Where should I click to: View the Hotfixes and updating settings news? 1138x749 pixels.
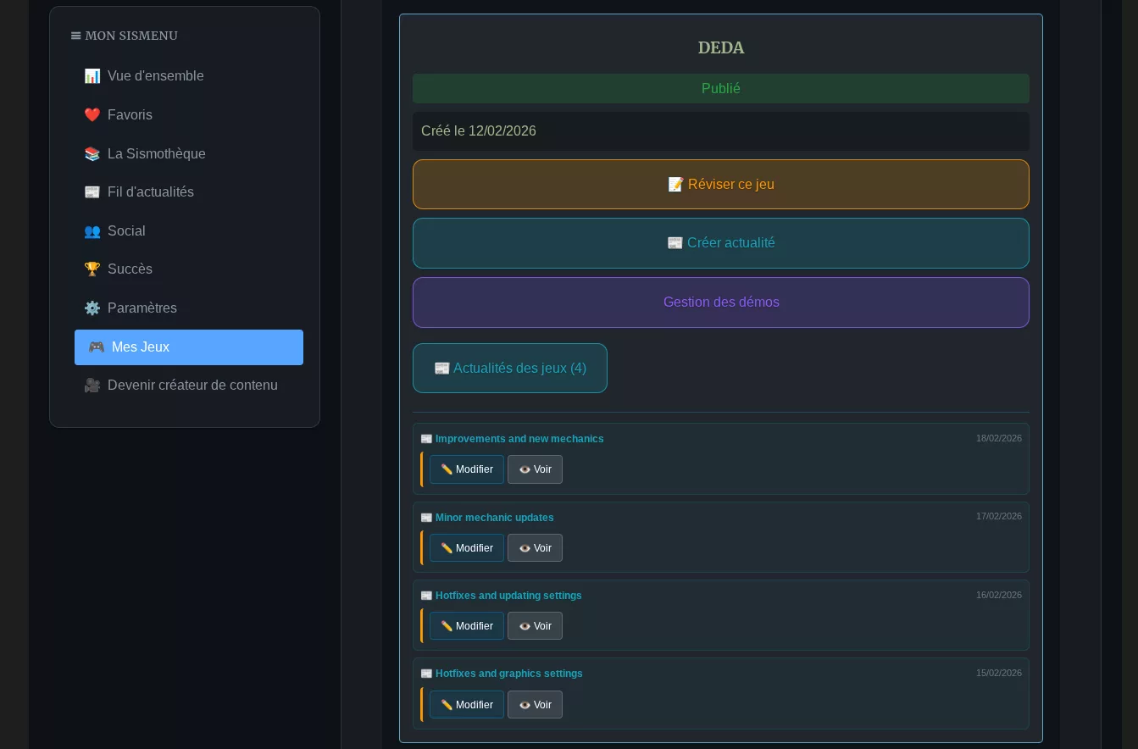pos(535,626)
